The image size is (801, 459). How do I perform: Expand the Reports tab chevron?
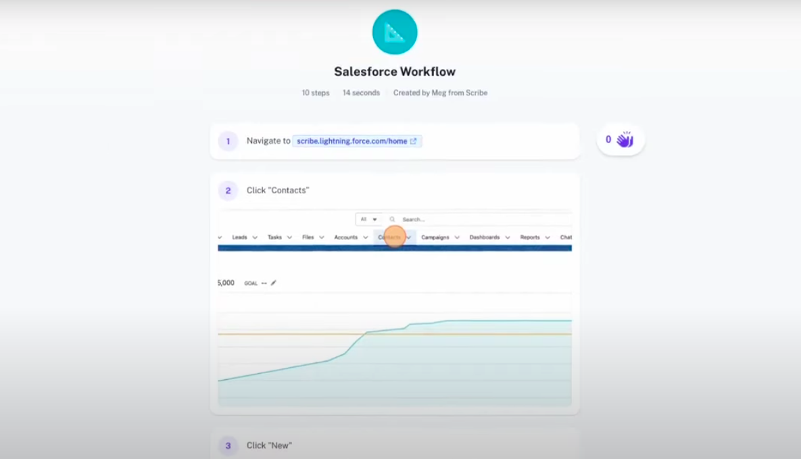tap(548, 237)
